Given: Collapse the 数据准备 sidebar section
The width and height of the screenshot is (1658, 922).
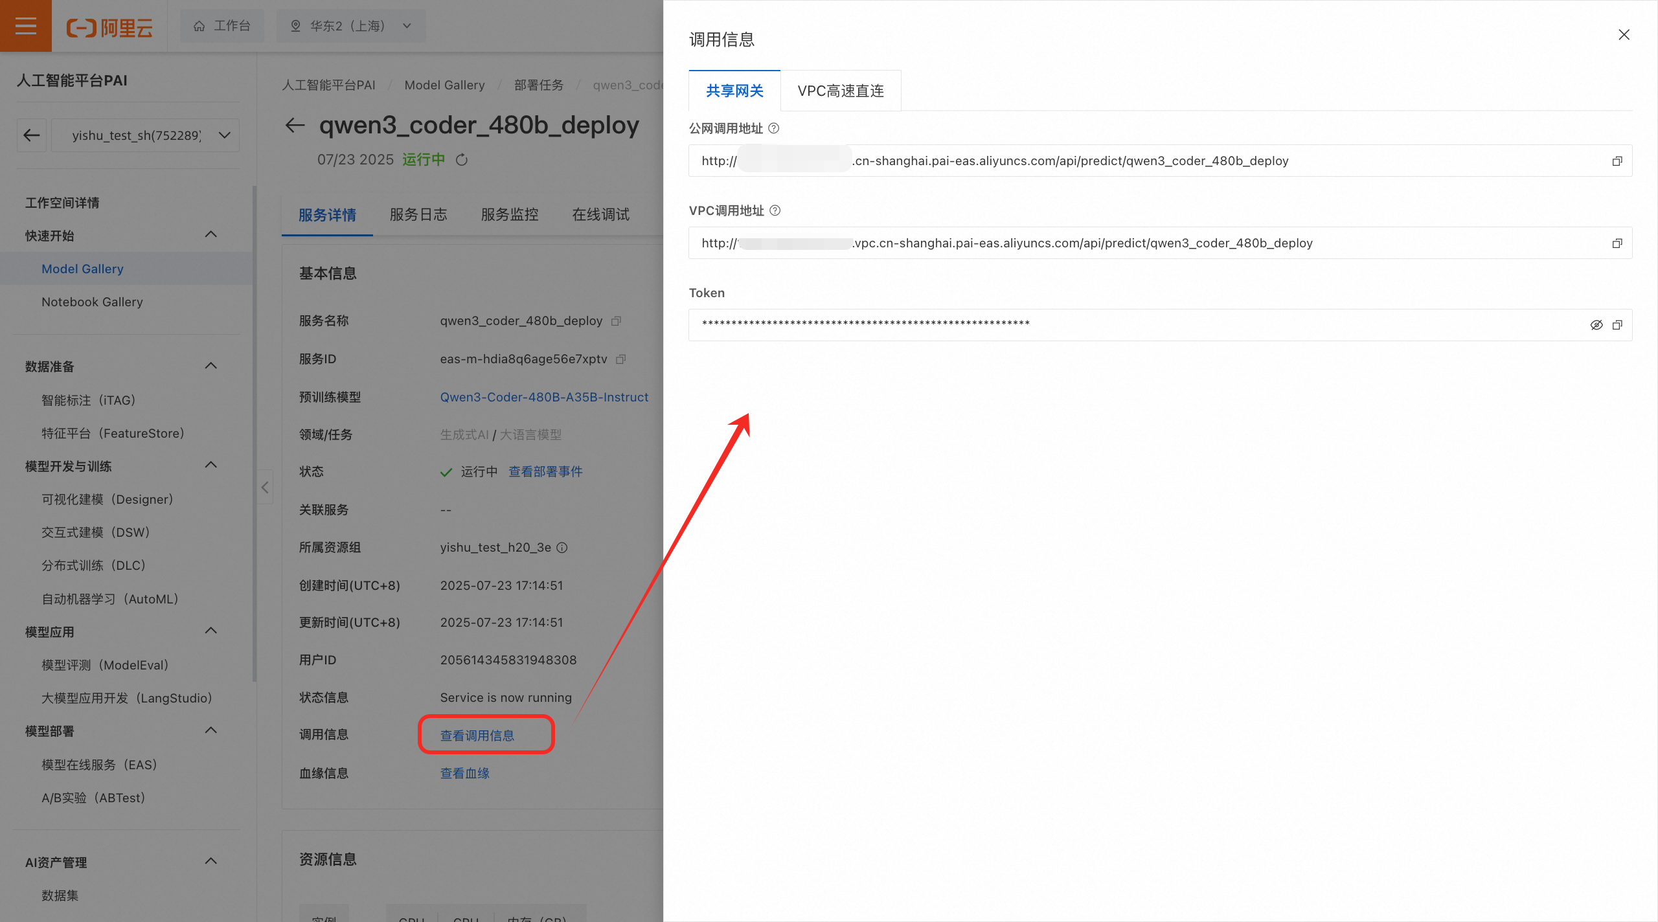Looking at the screenshot, I should [210, 366].
